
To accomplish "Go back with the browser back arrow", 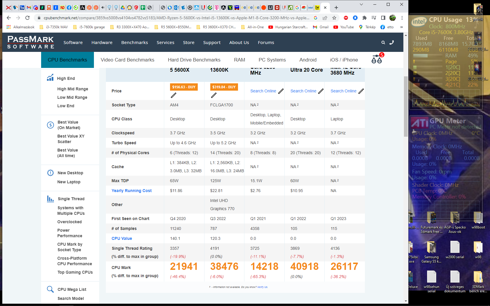I will 9,18.
